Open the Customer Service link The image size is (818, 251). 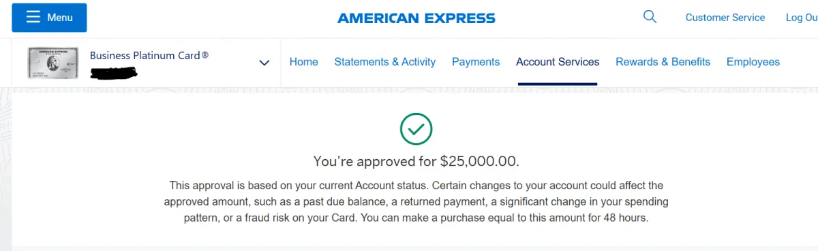click(x=725, y=18)
